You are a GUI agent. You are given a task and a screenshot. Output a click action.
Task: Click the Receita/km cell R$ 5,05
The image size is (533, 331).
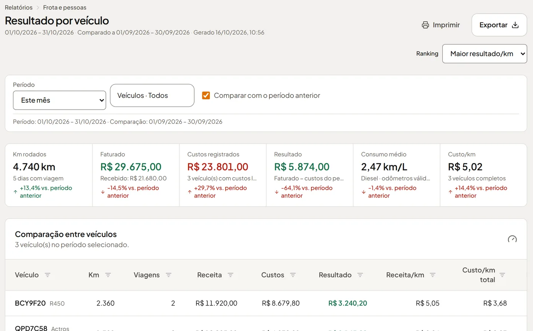click(x=428, y=303)
